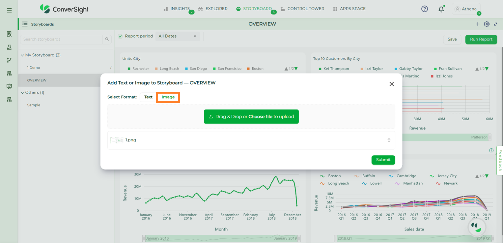Screen dimensions: 503x243
Task: Click right handle of January 2019 range slider
Action: tap(299, 238)
